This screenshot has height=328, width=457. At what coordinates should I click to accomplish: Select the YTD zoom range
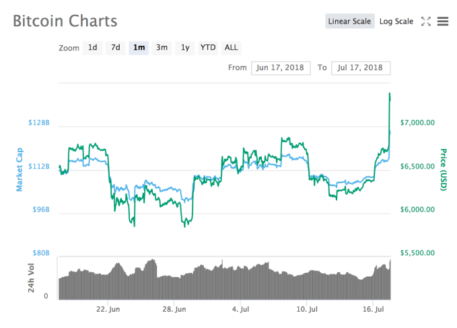[x=208, y=48]
